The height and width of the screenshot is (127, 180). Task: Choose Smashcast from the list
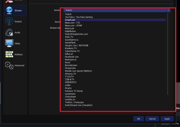(115, 20)
